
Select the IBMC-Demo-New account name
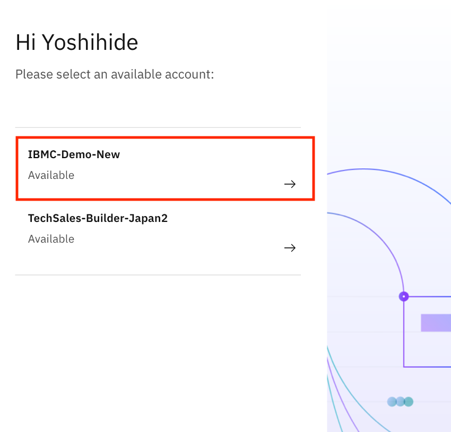click(74, 155)
